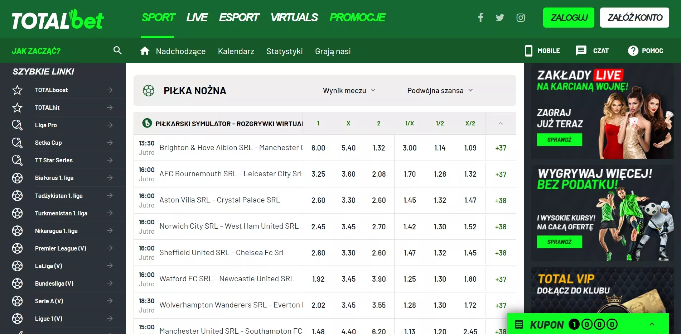Open Watford FC SRL - Newcastle United match
The height and width of the screenshot is (334, 681).
pos(227,279)
